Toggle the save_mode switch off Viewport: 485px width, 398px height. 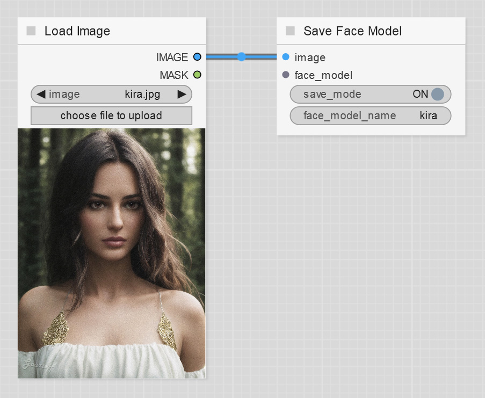coord(437,95)
